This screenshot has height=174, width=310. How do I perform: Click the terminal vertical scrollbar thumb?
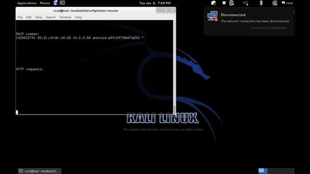click(174, 109)
